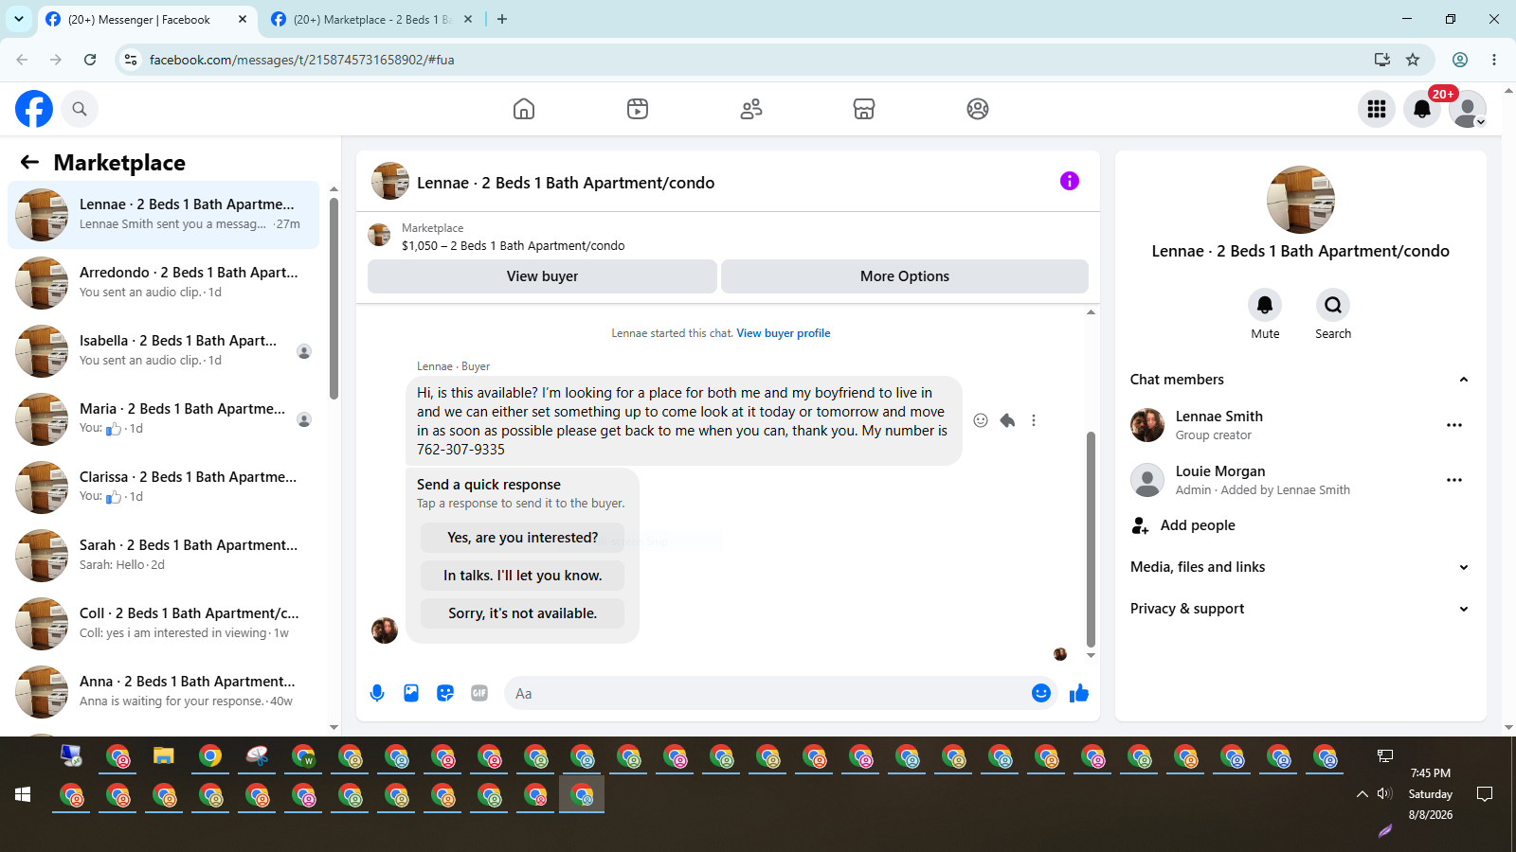Send quick reply 'Yes, are you interested?'
The image size is (1516, 852).
522,538
